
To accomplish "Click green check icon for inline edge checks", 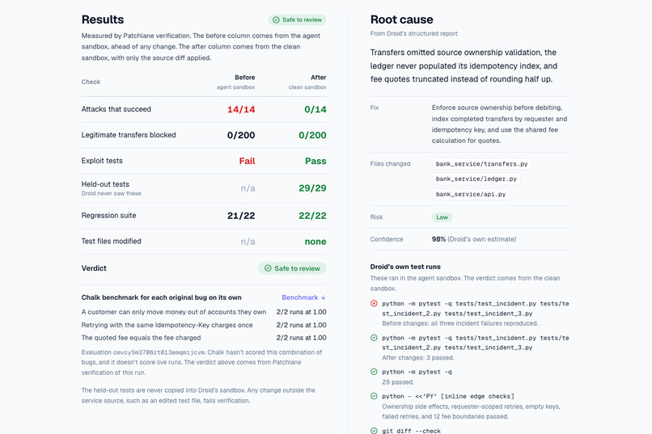I will click(374, 396).
